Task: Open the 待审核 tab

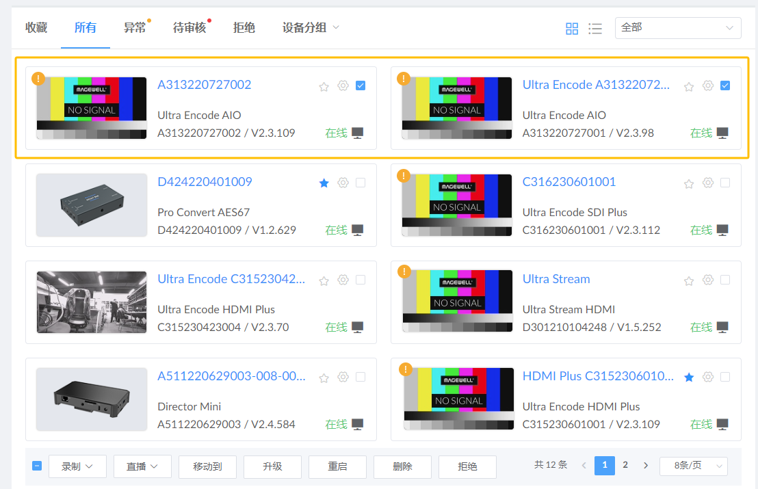Action: point(189,28)
